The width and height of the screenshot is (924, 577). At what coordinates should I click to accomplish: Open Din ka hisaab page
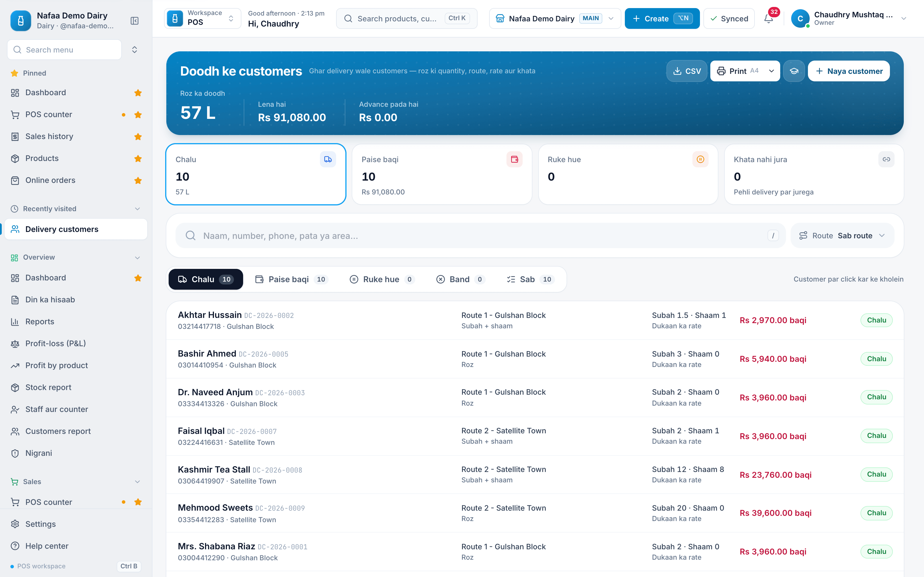pos(76,300)
